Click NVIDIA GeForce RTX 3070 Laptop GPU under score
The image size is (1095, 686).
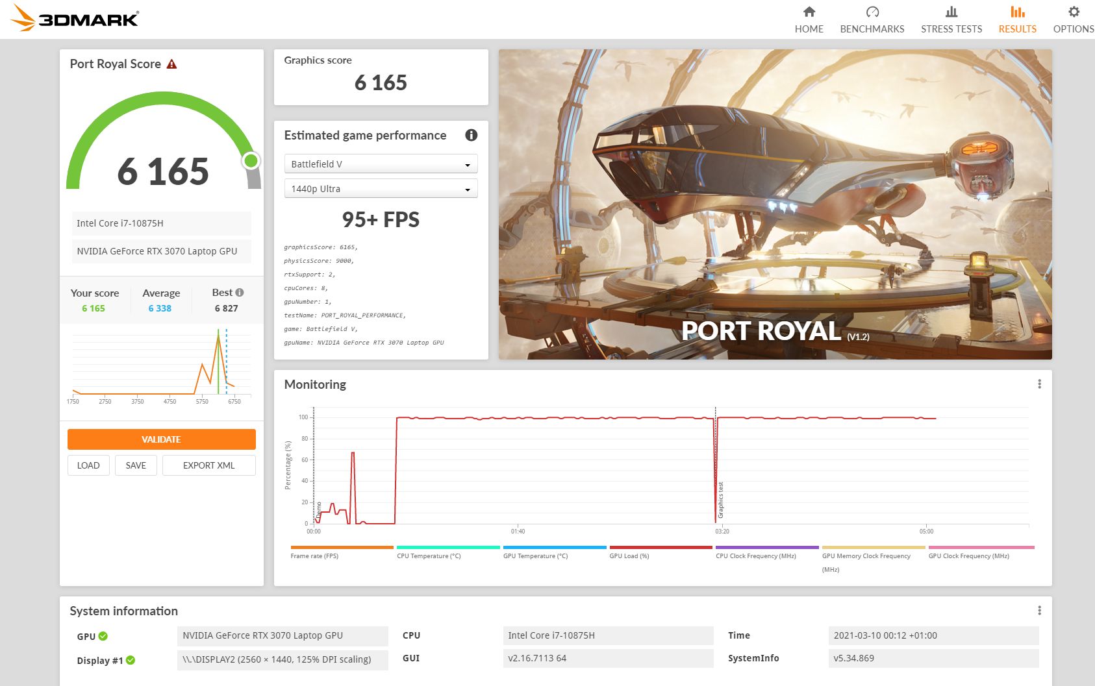tap(161, 251)
